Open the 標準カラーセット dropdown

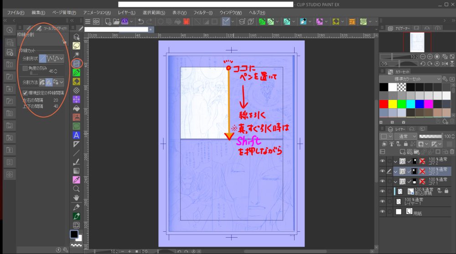410,79
